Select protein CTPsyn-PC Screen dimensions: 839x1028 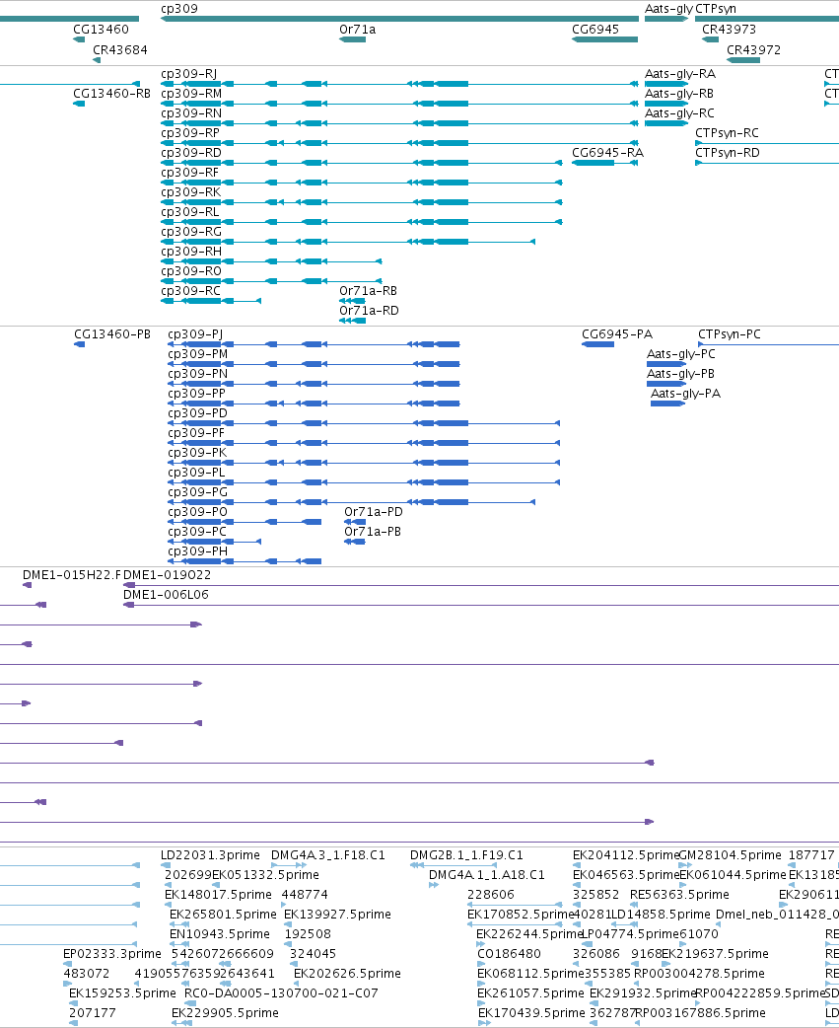tap(729, 333)
